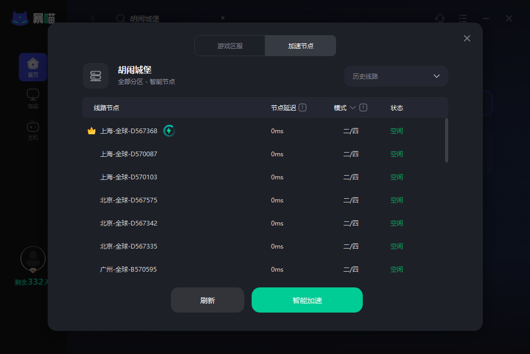Click 0ms latency of 广州-全球-B570595
530x354 pixels.
pos(277,270)
